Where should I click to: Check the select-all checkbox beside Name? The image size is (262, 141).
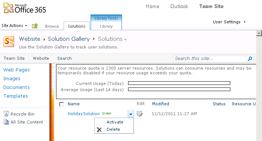click(x=61, y=104)
